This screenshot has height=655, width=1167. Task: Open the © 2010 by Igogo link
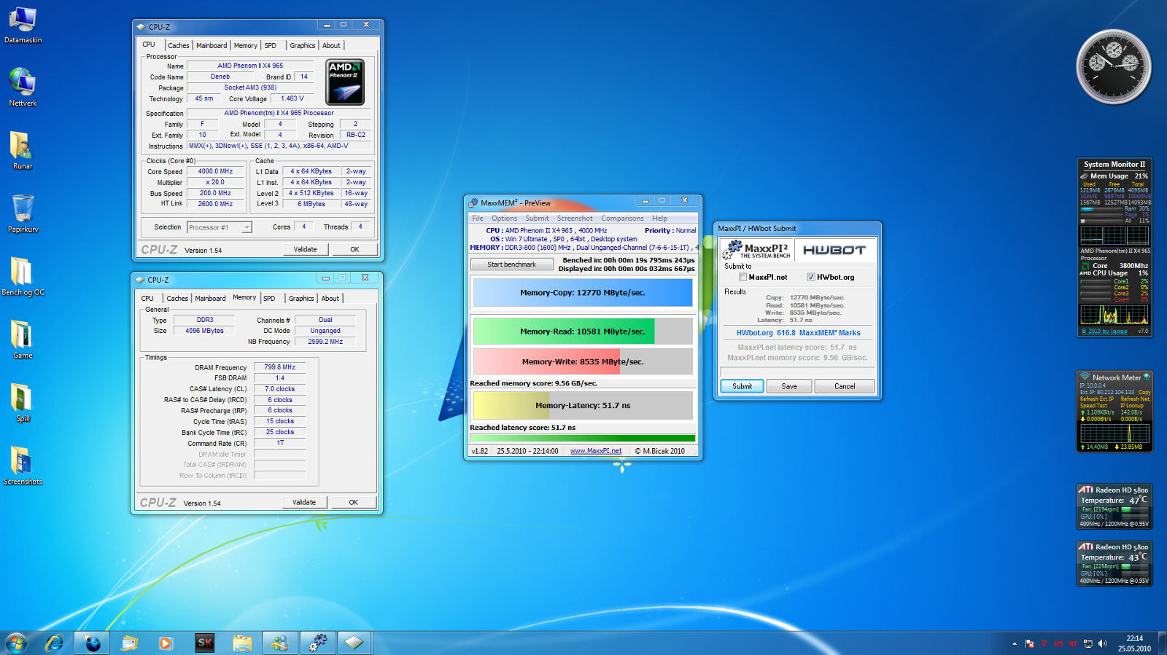coord(1104,331)
